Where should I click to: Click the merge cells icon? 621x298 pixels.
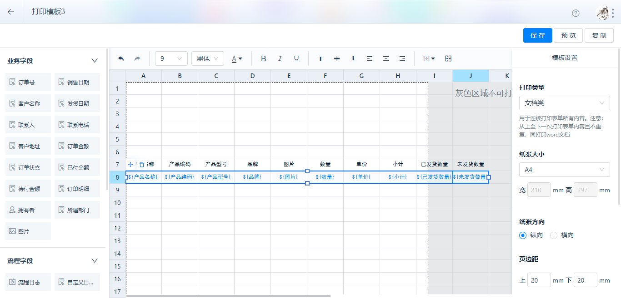coord(448,59)
